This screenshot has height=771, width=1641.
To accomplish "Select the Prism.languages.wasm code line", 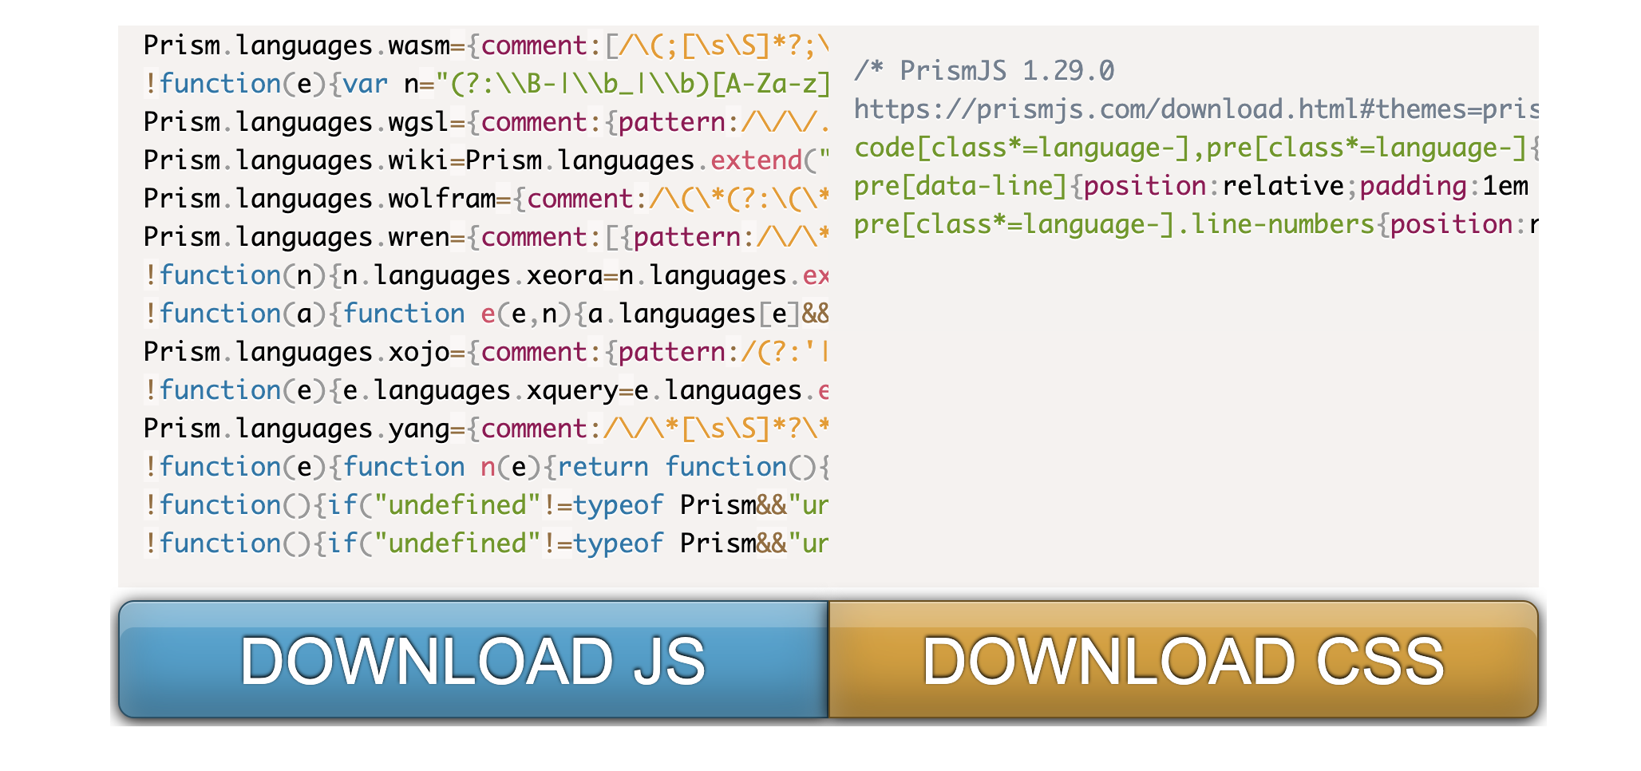I will coord(486,45).
